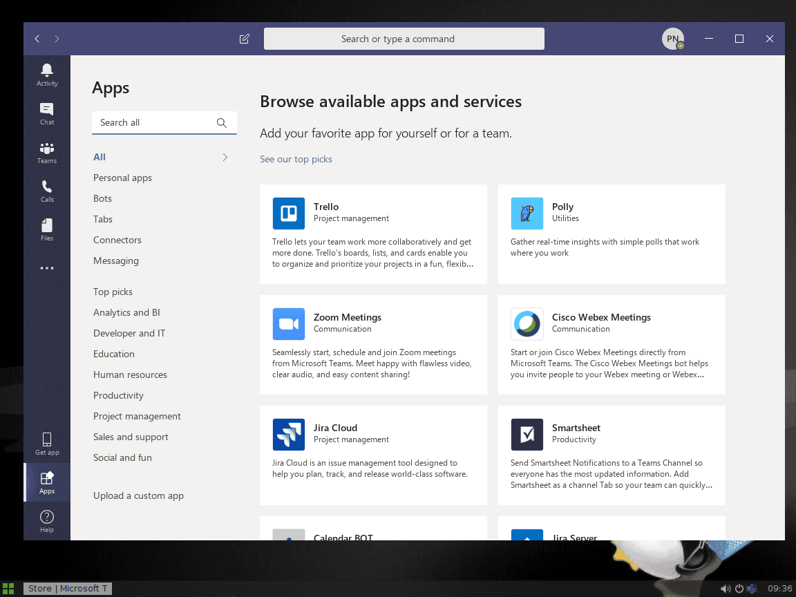Open the Windows start menu
The width and height of the screenshot is (796, 597).
(8, 588)
